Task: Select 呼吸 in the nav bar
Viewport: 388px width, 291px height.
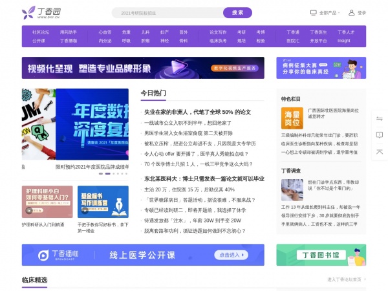Action: point(126,41)
